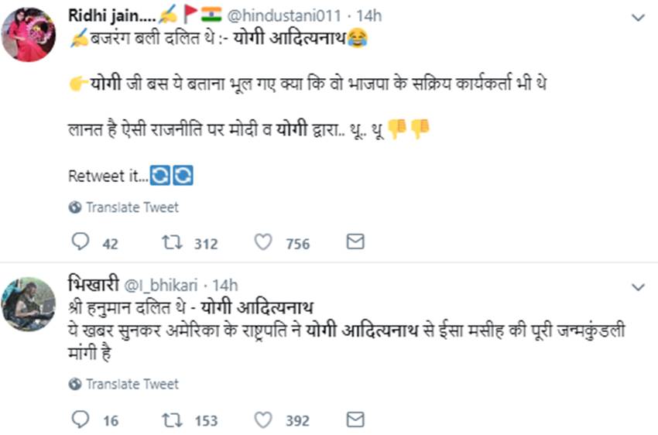
Task: Like Ridhi jain's tweet with 756 likes
Action: point(264,243)
